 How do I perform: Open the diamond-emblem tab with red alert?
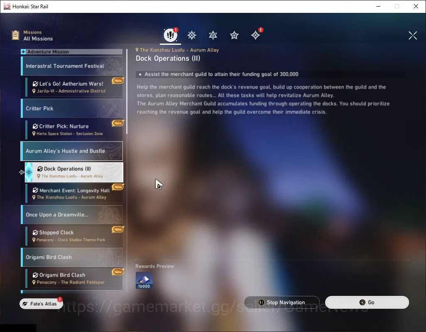(x=256, y=35)
